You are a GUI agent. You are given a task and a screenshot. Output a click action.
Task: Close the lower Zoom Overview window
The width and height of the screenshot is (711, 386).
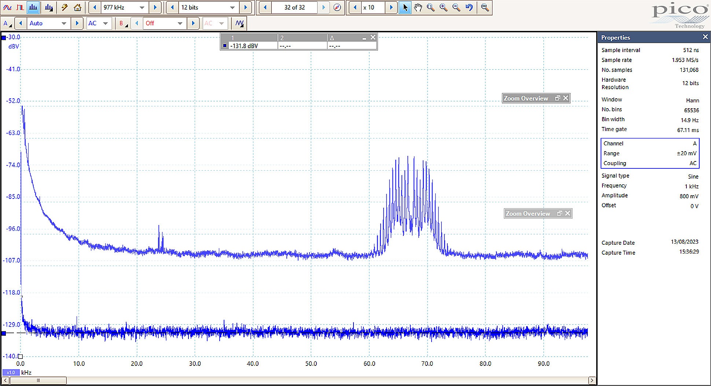[568, 213]
